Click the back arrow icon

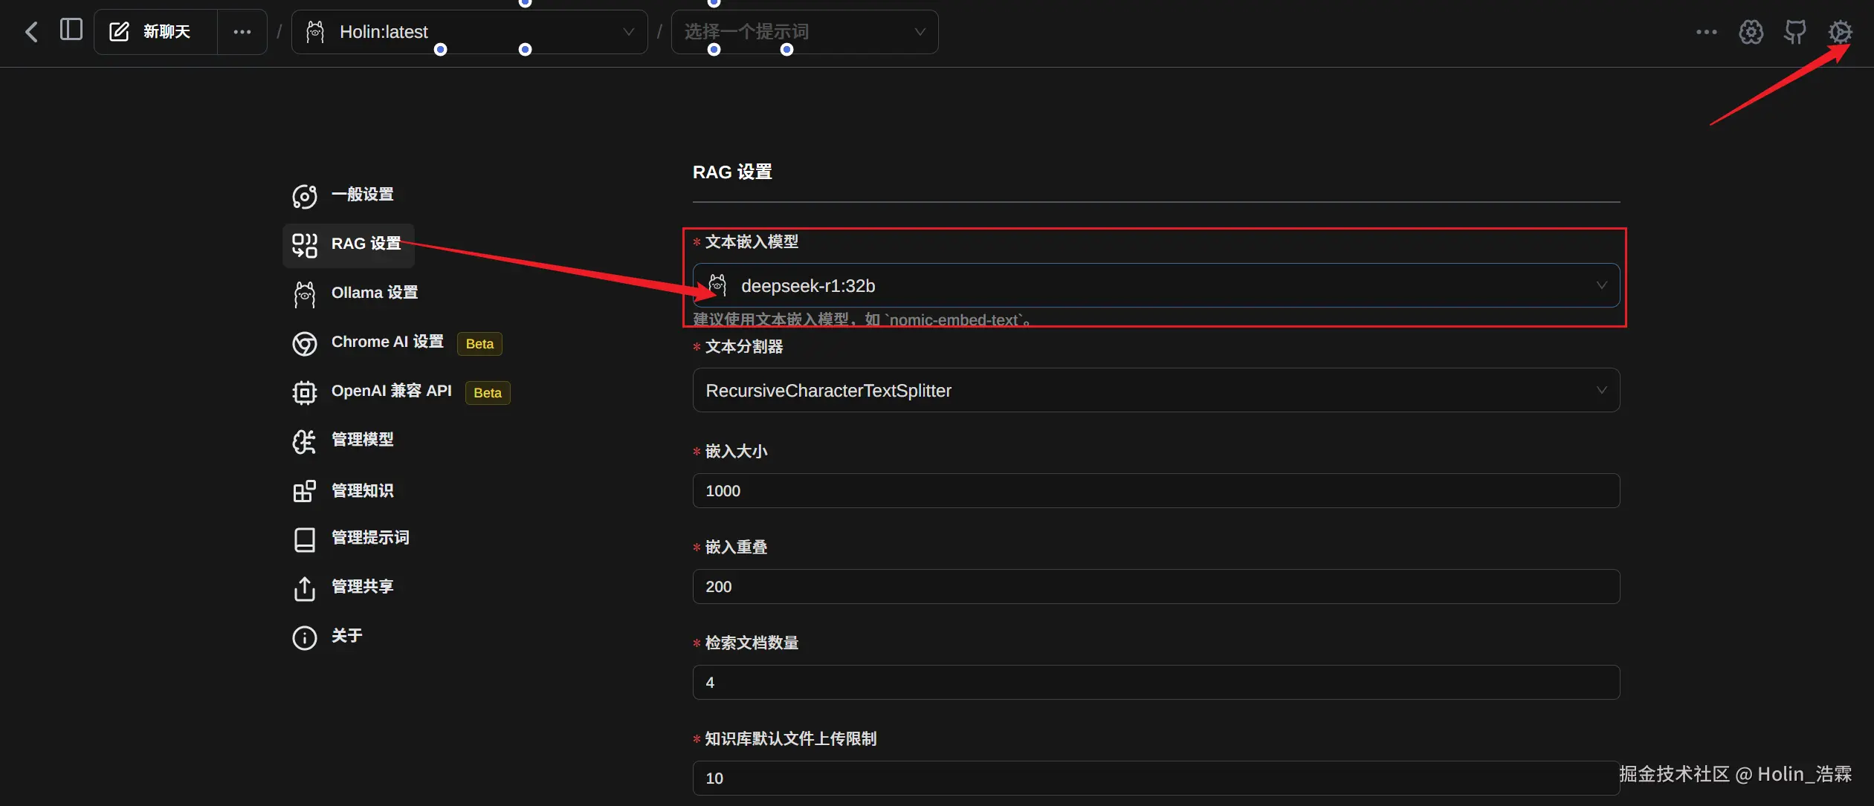coord(30,32)
